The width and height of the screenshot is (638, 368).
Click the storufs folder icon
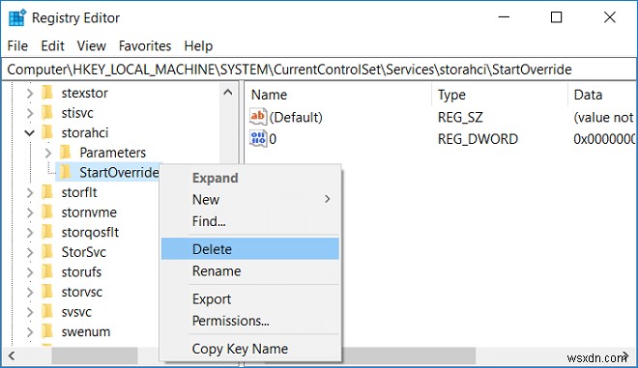47,272
